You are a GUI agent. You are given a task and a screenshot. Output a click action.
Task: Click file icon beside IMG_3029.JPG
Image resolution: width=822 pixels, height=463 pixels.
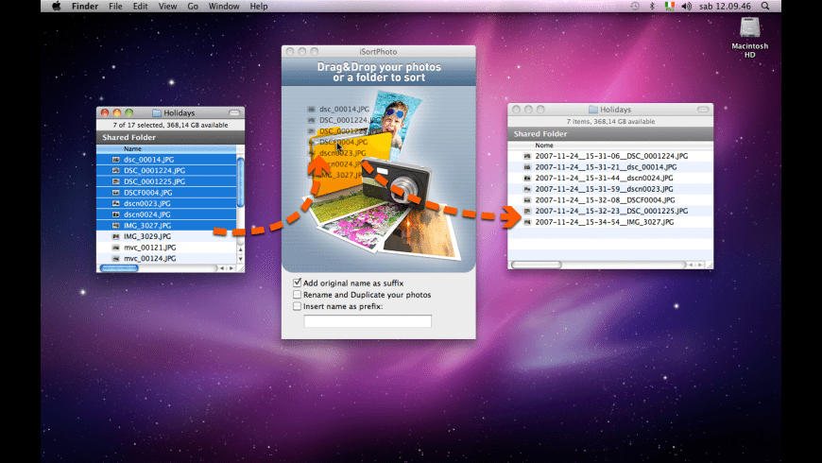pos(116,236)
